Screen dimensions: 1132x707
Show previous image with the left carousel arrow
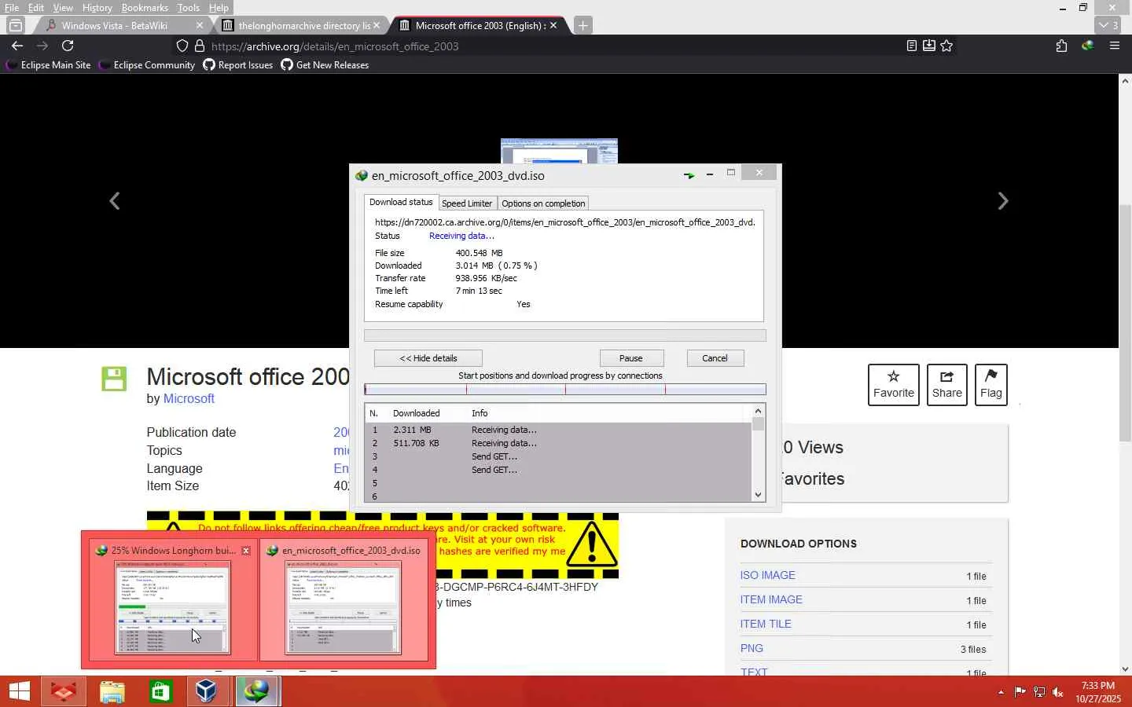pyautogui.click(x=115, y=201)
